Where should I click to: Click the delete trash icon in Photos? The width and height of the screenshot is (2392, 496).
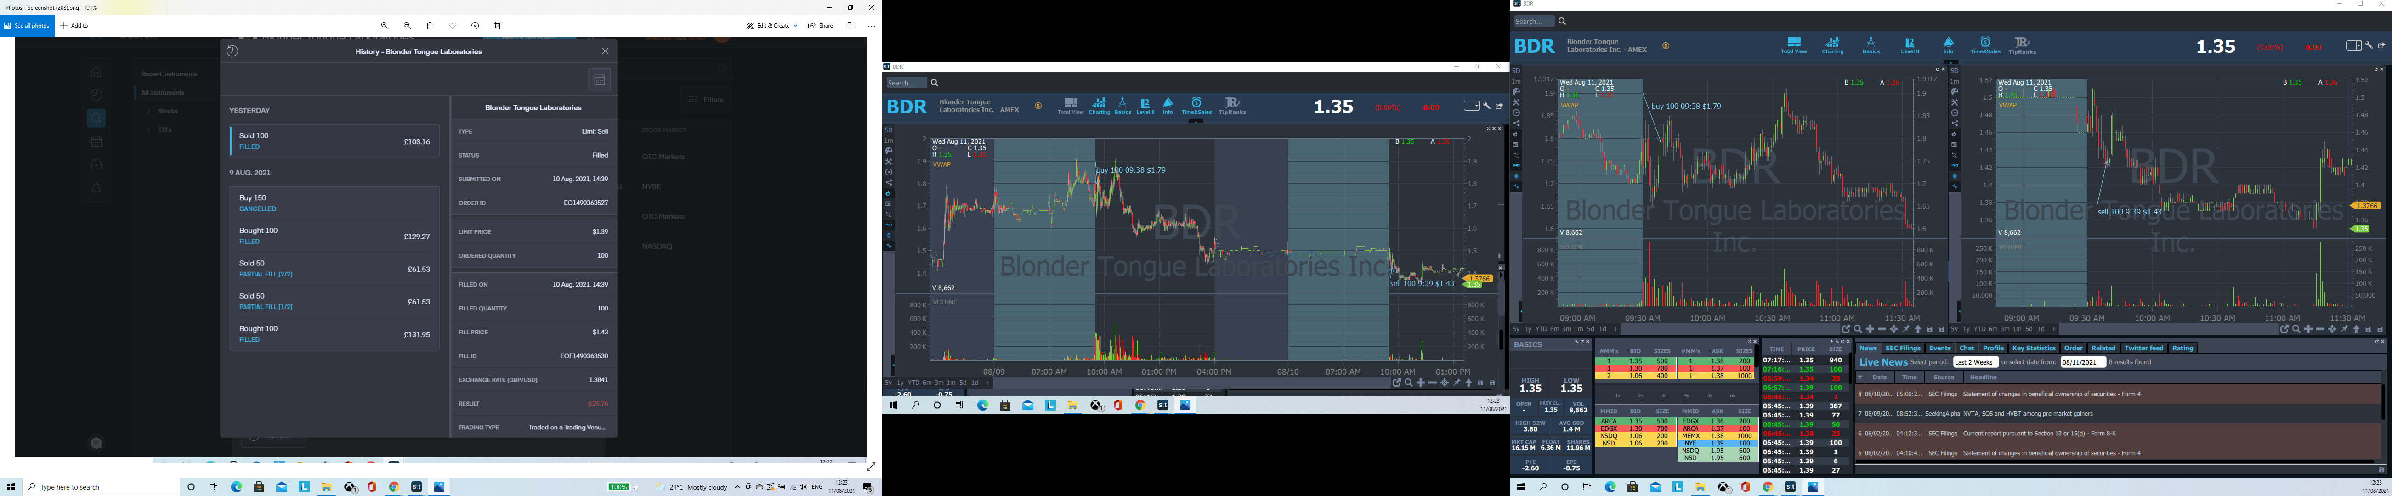tap(430, 26)
